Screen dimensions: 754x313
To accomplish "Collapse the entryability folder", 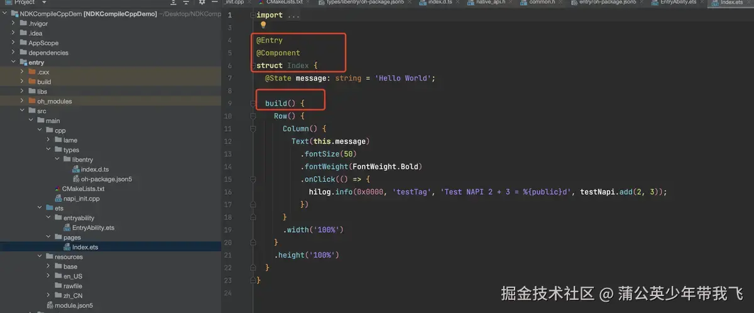I will click(49, 218).
